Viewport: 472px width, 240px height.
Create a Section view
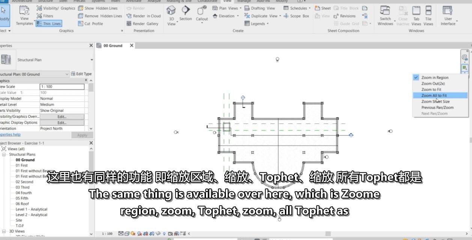click(185, 13)
